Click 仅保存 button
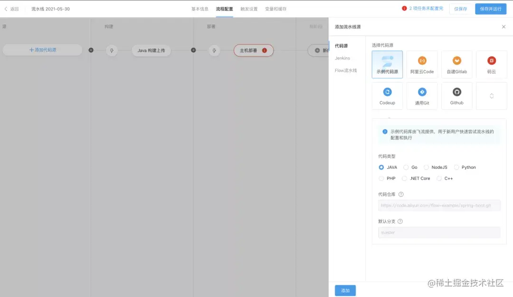This screenshot has width=513, height=297. [x=460, y=9]
